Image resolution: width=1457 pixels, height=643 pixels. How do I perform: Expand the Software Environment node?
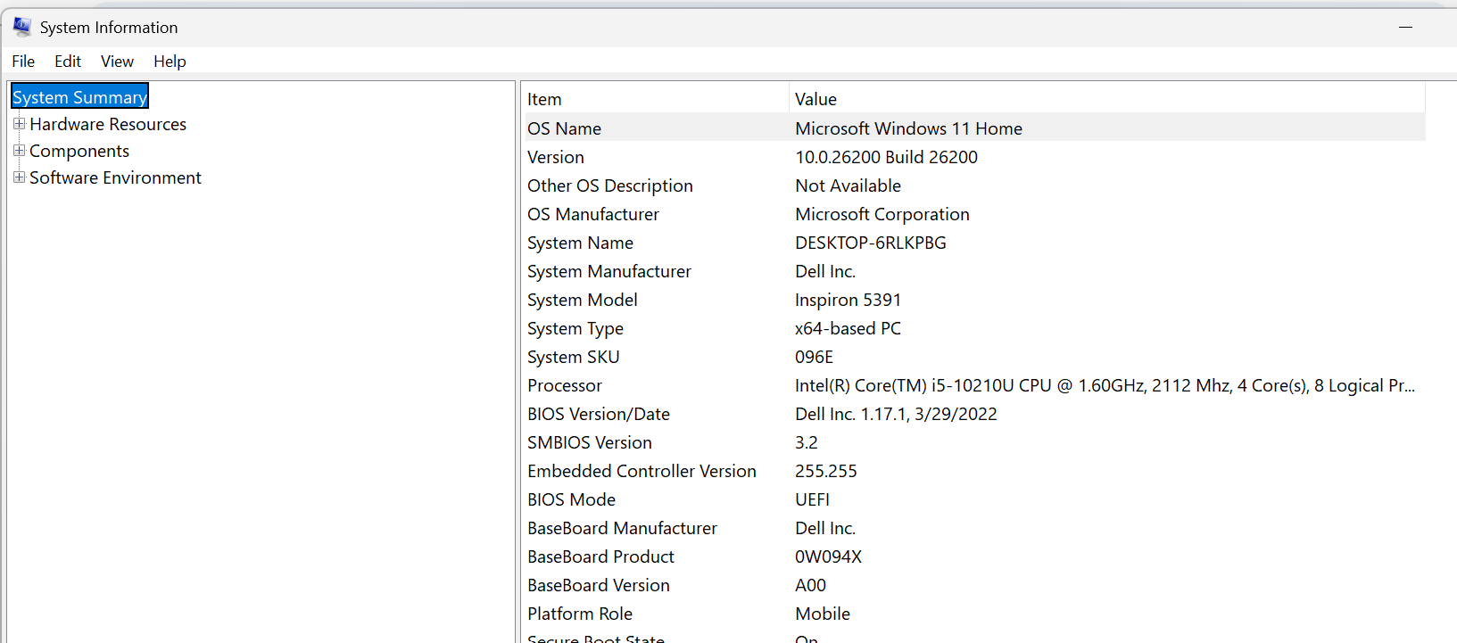point(19,177)
